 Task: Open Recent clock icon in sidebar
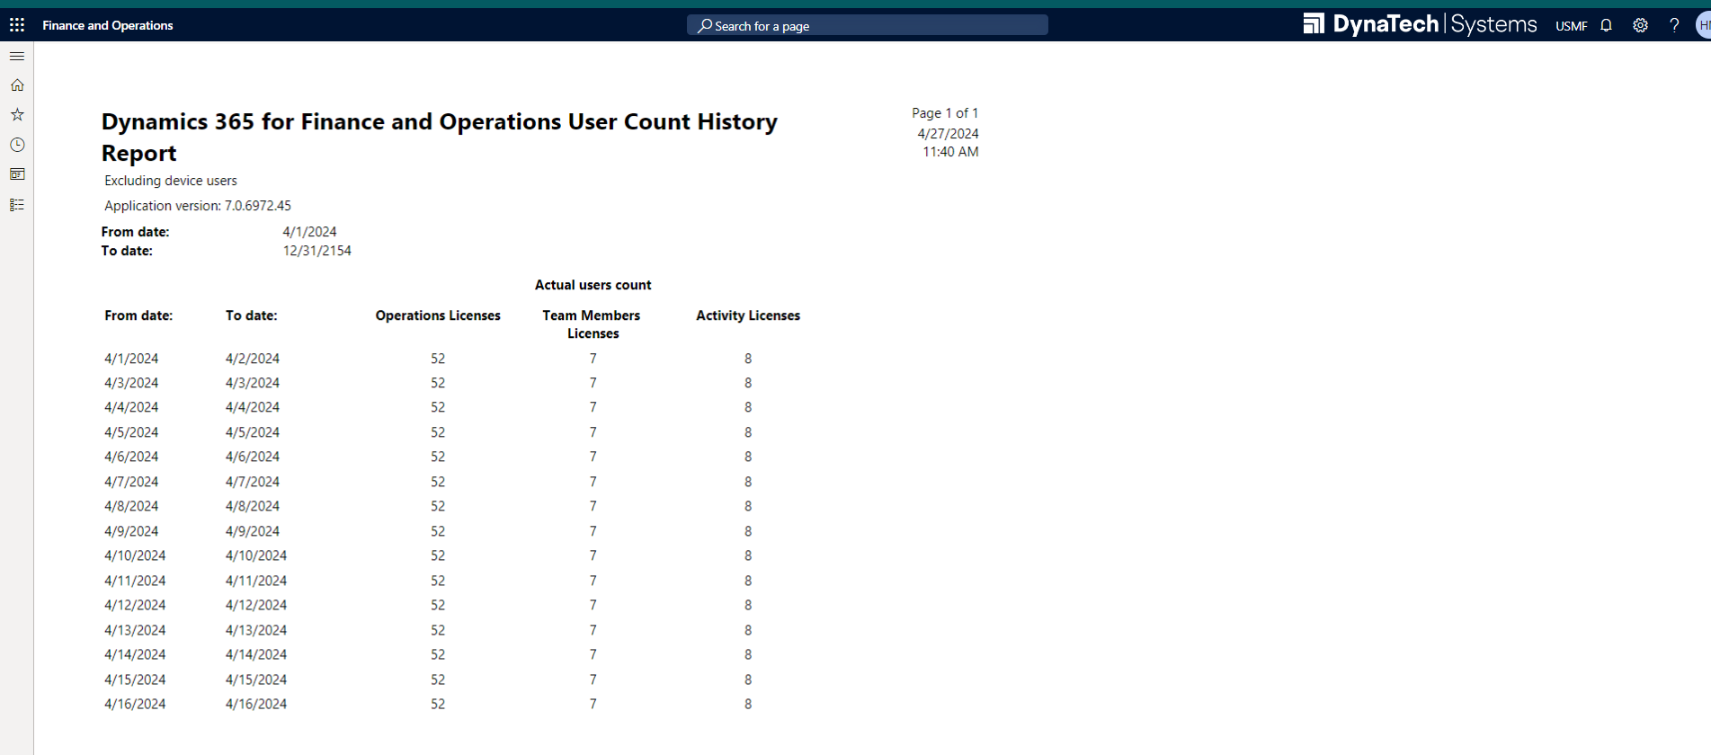[17, 145]
